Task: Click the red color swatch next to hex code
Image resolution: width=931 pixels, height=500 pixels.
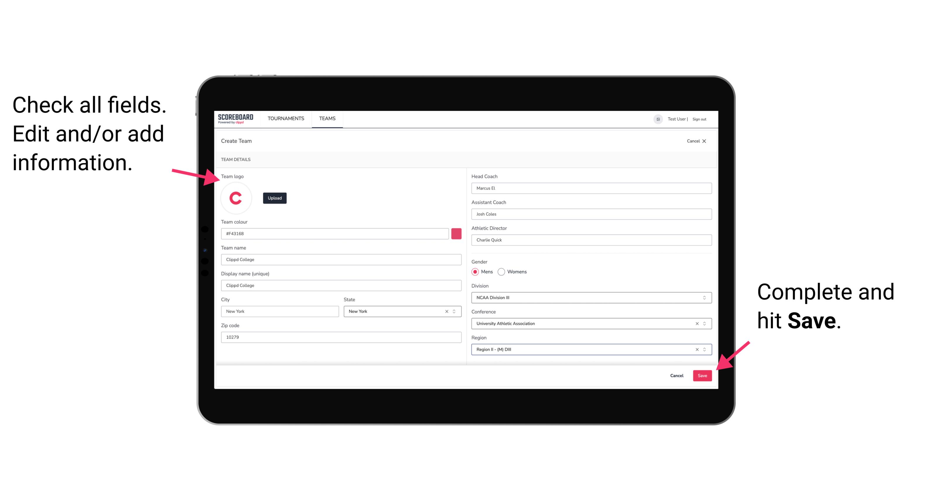Action: [456, 233]
